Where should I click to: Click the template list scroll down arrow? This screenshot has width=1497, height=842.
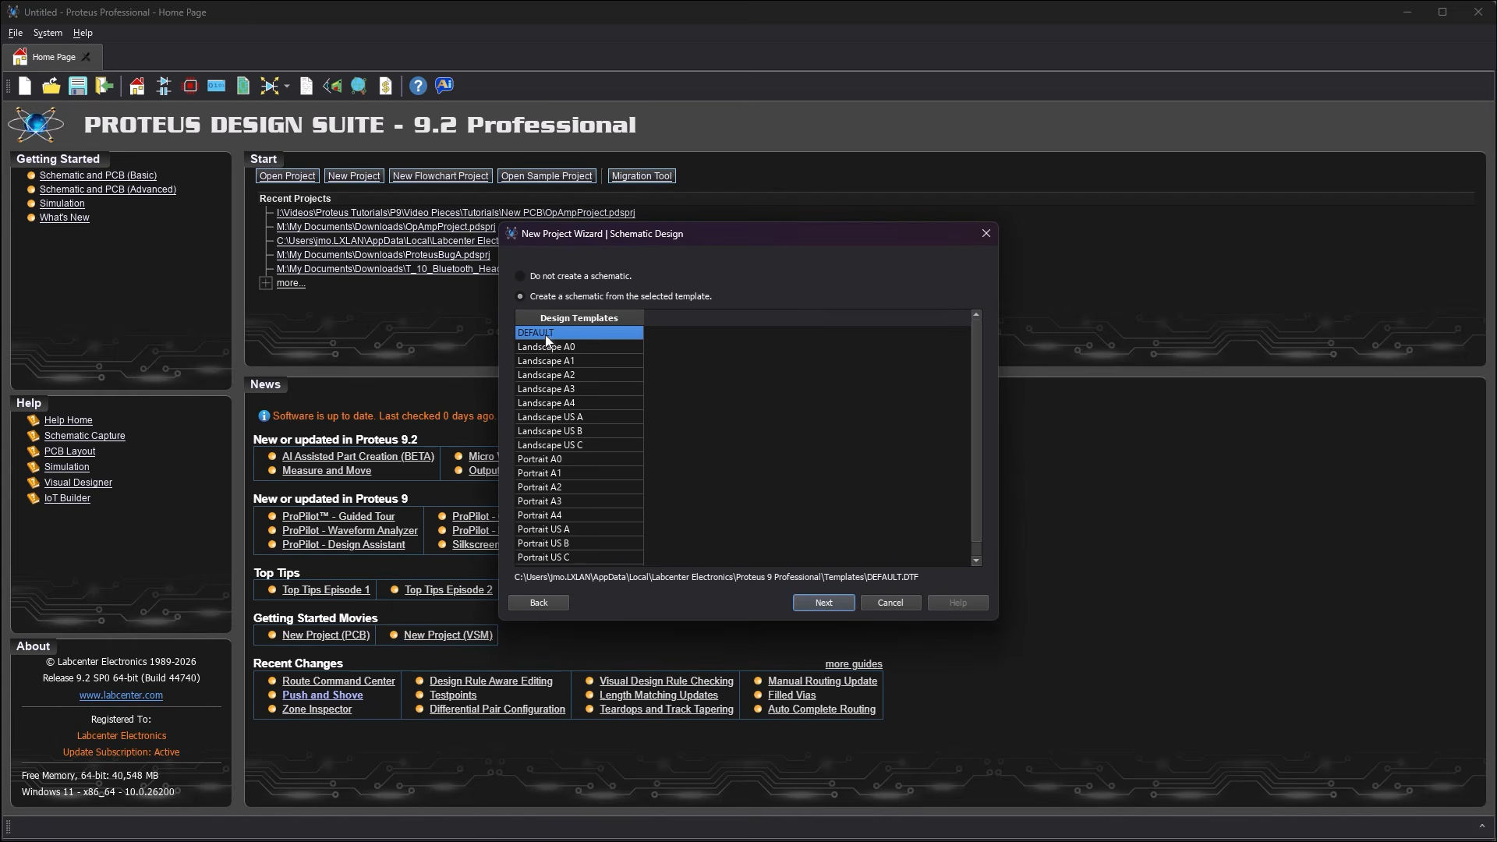pos(976,561)
